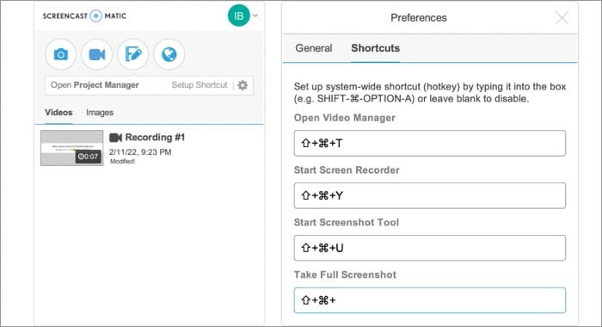Launch the video recorder icon

(96, 54)
